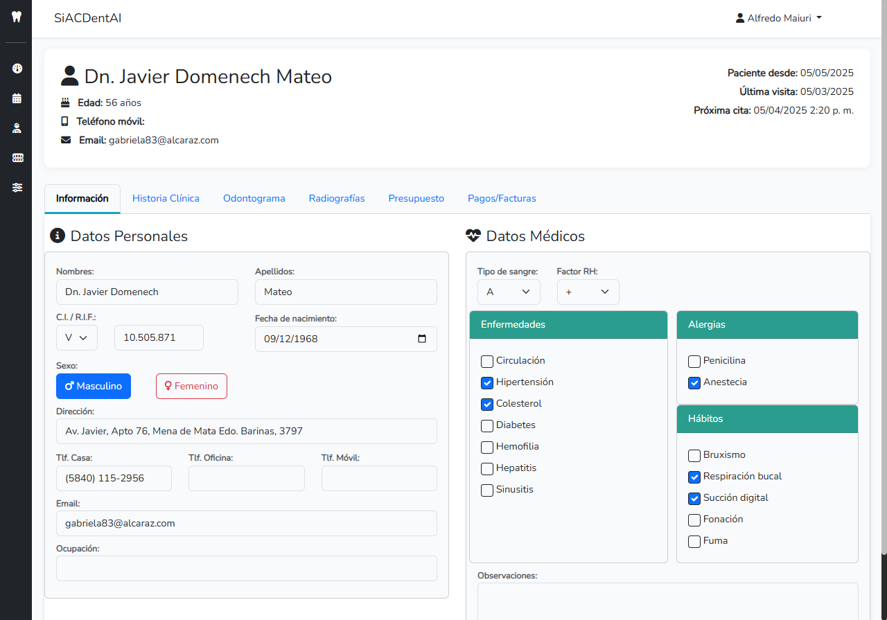Open the doctor icon in the sidebar
887x620 pixels.
17,128
